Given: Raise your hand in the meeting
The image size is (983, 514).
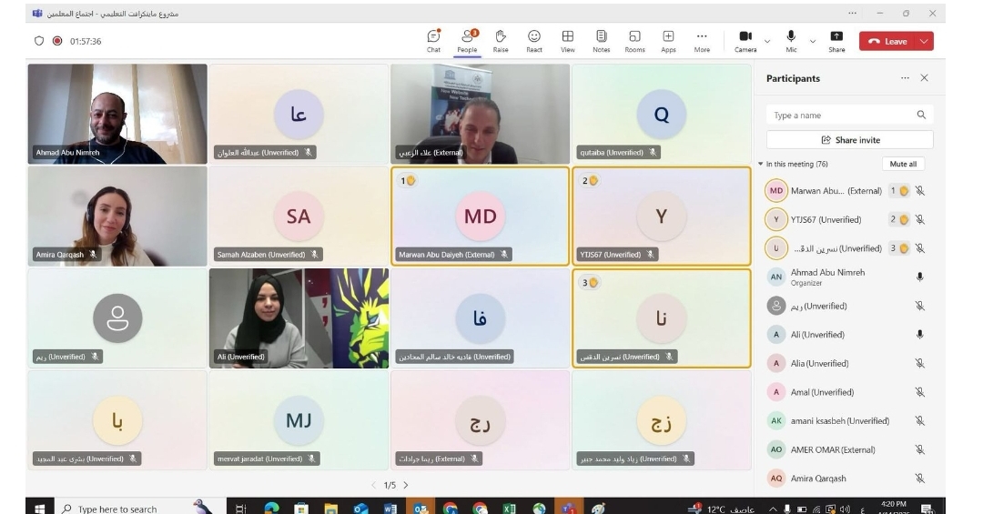Looking at the screenshot, I should (x=501, y=41).
